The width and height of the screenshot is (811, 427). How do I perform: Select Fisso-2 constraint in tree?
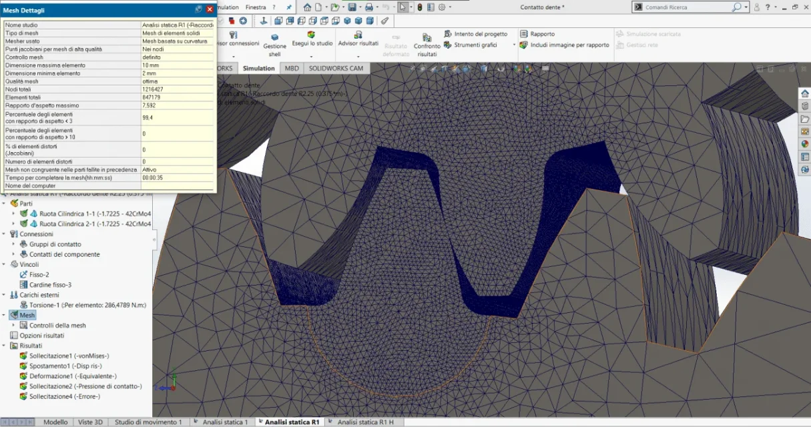coord(35,274)
